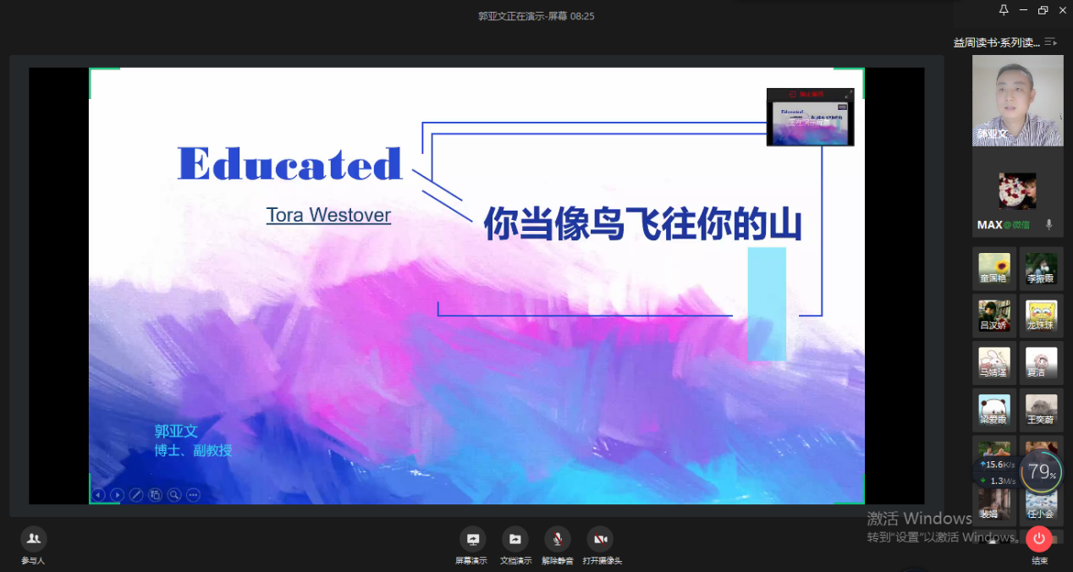This screenshot has height=572, width=1073.
Task: Open the see-all-slides view icon
Action: (155, 495)
